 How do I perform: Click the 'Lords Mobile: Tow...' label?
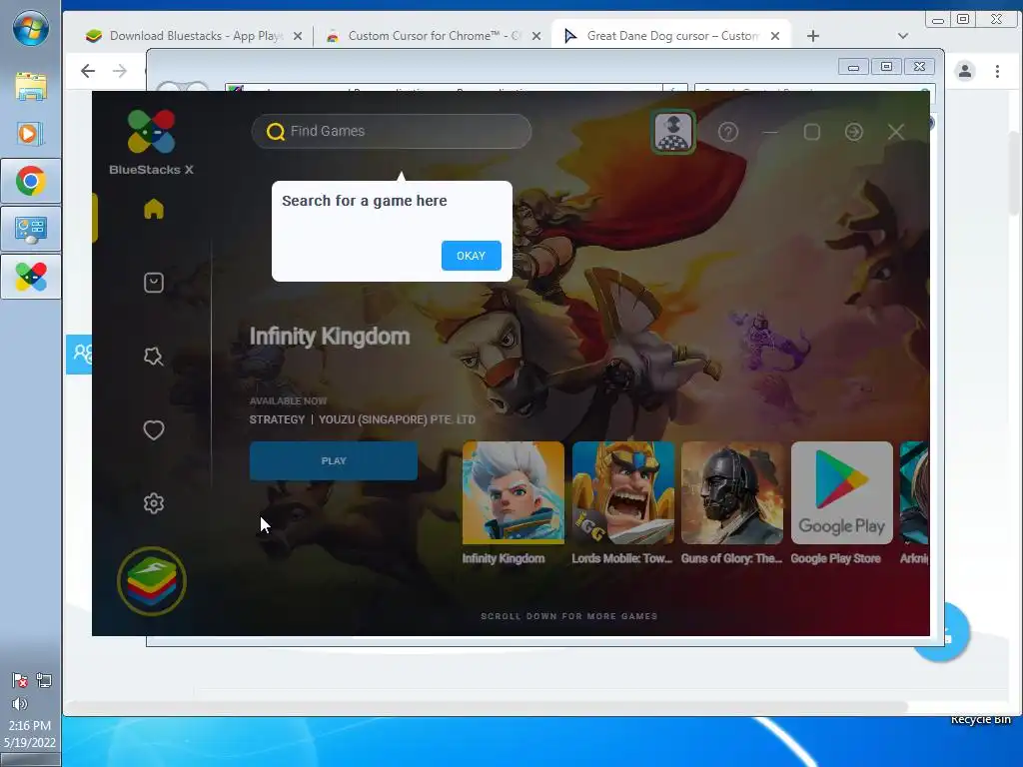point(621,558)
